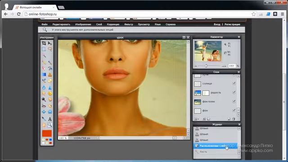Select the Sponge tool
The image size is (288, 162).
pos(50,94)
